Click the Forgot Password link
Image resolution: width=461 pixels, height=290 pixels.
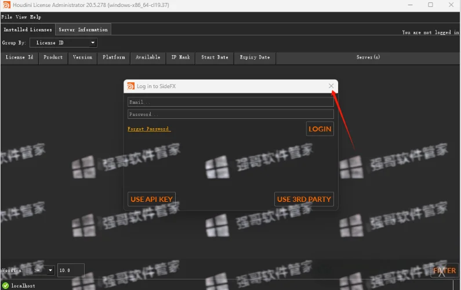[x=149, y=129]
